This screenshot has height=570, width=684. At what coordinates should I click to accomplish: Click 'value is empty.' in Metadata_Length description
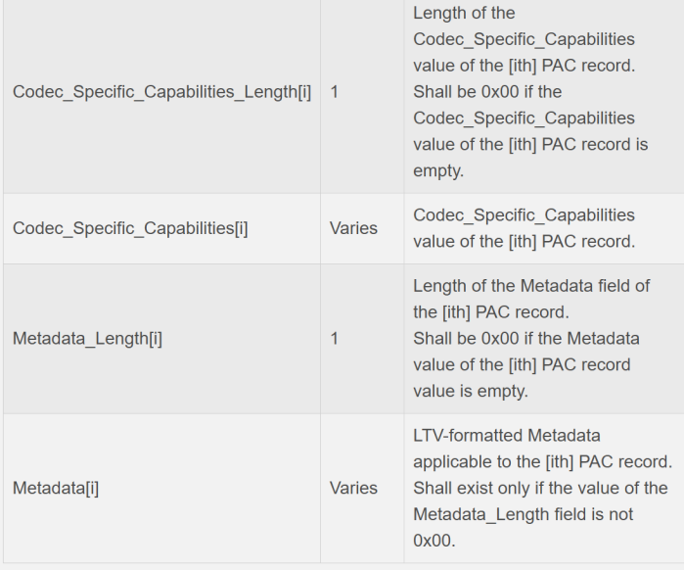[x=470, y=391]
